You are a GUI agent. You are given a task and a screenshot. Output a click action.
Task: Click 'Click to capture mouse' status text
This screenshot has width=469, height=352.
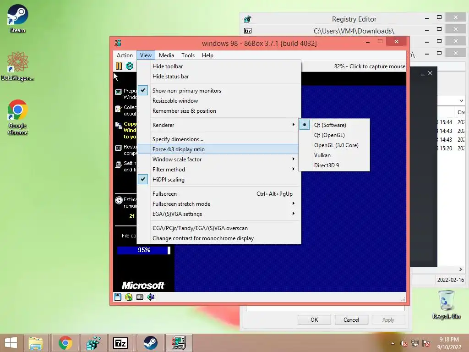pos(377,66)
